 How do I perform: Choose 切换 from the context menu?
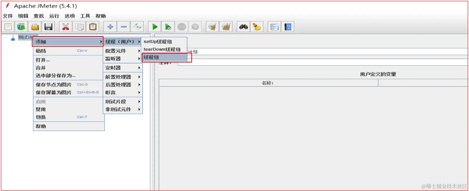pyautogui.click(x=69, y=117)
